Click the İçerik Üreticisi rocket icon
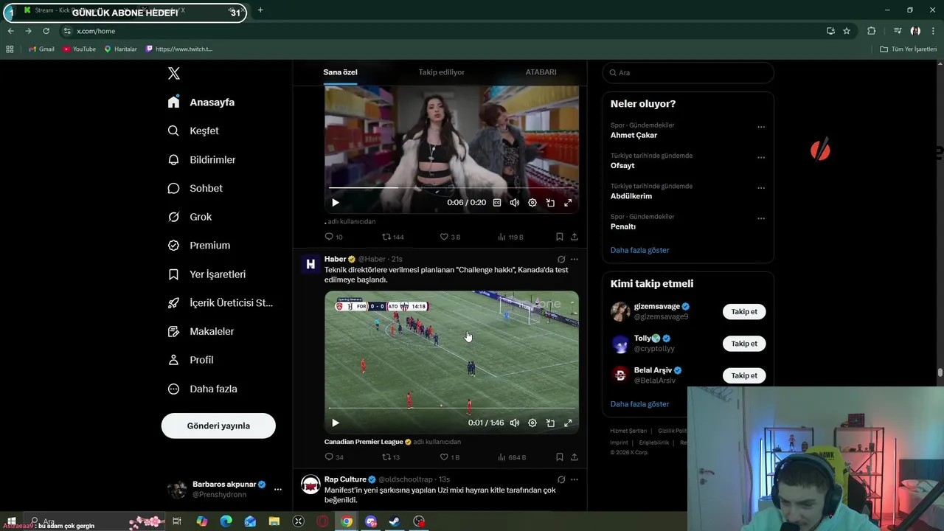 point(173,303)
